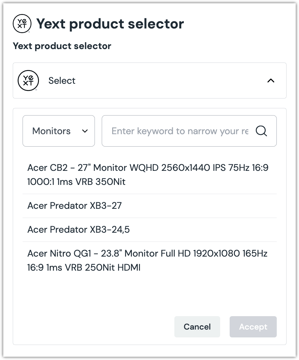Collapse the Select panel with the up chevron
Image resolution: width=299 pixels, height=360 pixels.
(x=271, y=81)
